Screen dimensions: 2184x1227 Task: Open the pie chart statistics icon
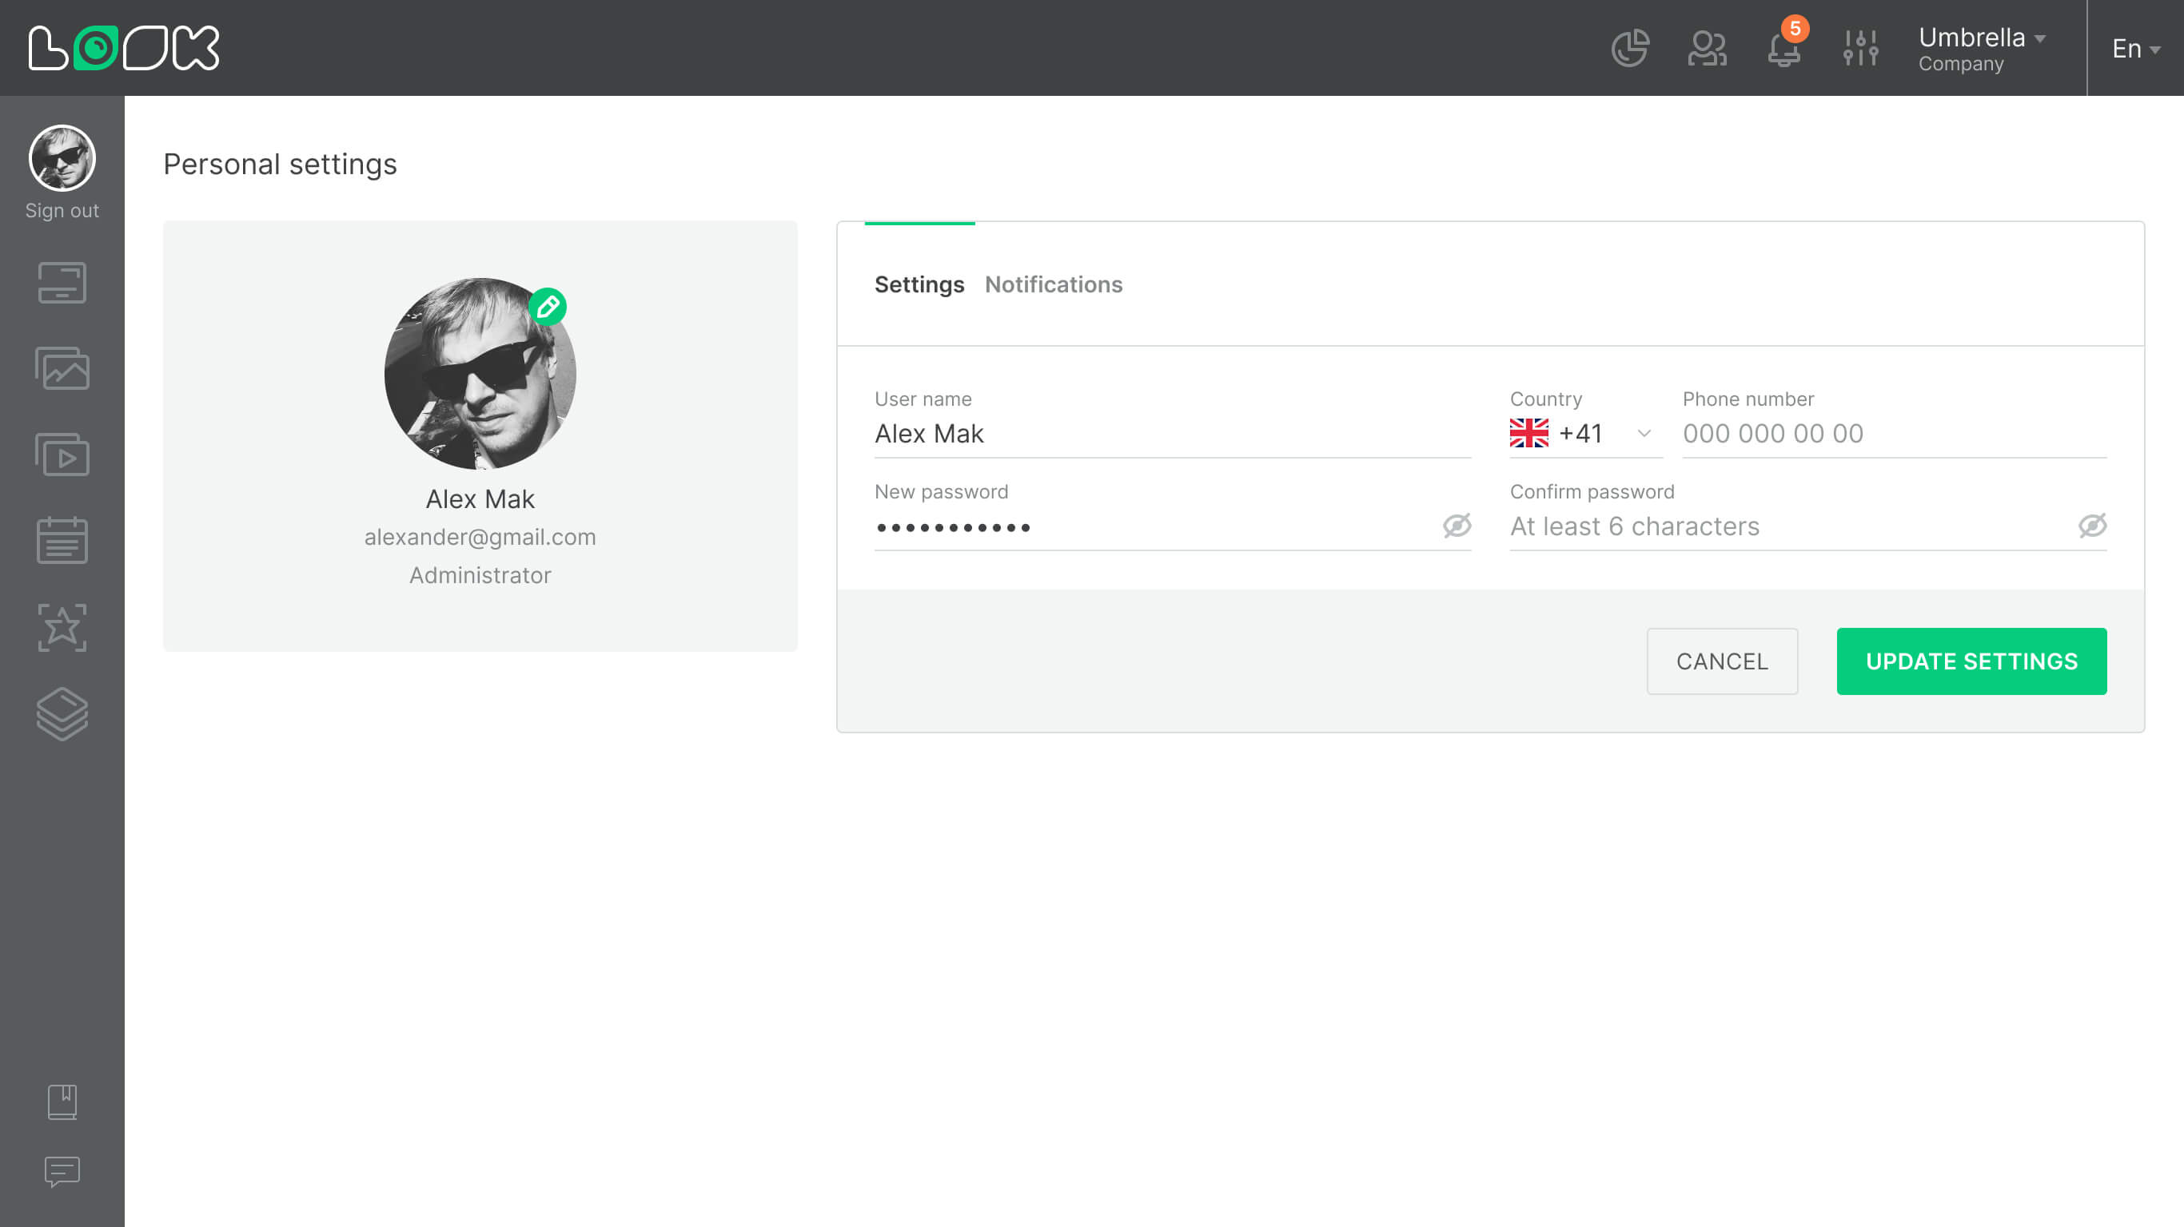[1629, 48]
